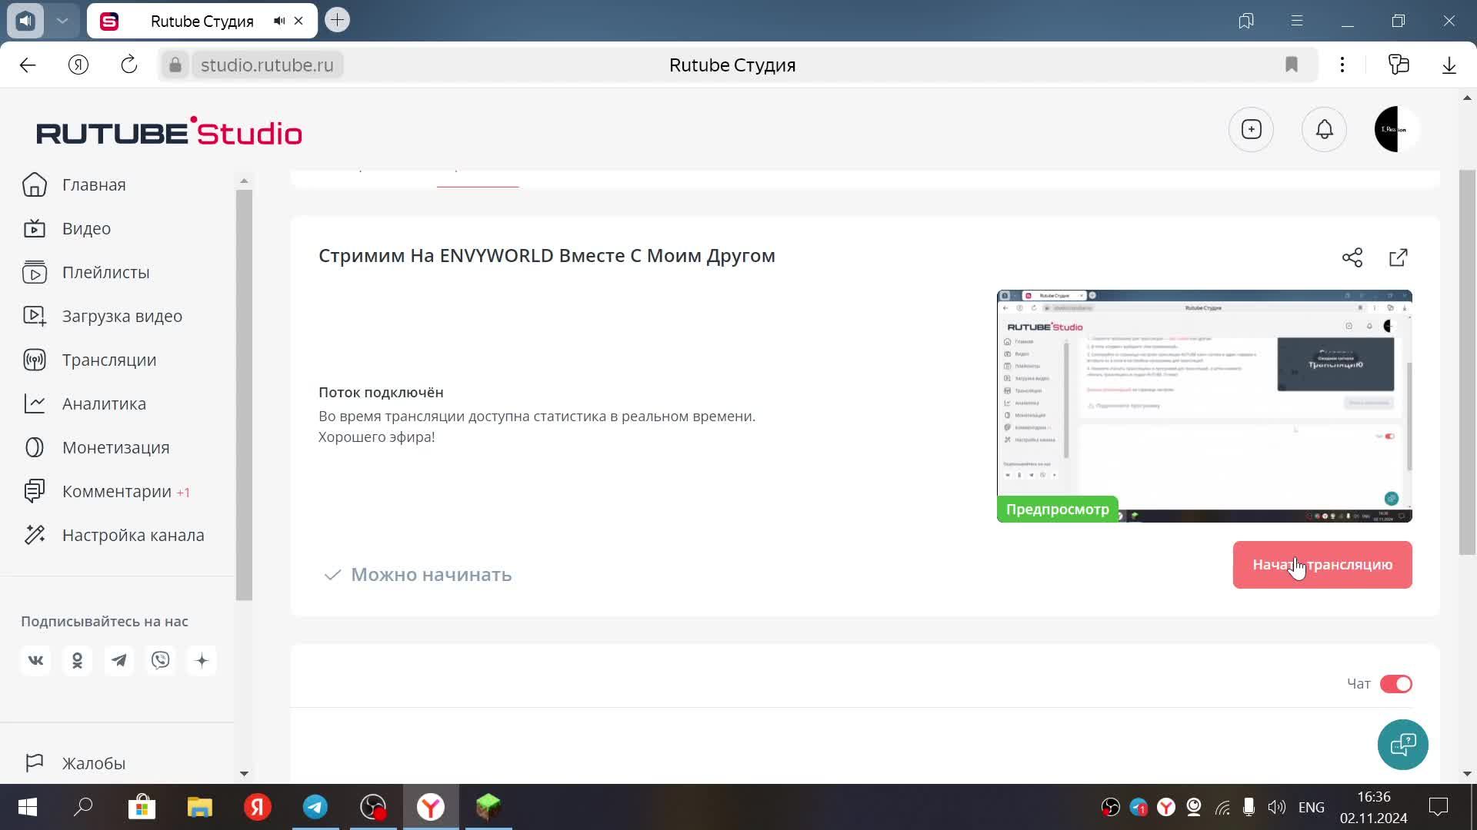Open the VK social link icon

(35, 661)
